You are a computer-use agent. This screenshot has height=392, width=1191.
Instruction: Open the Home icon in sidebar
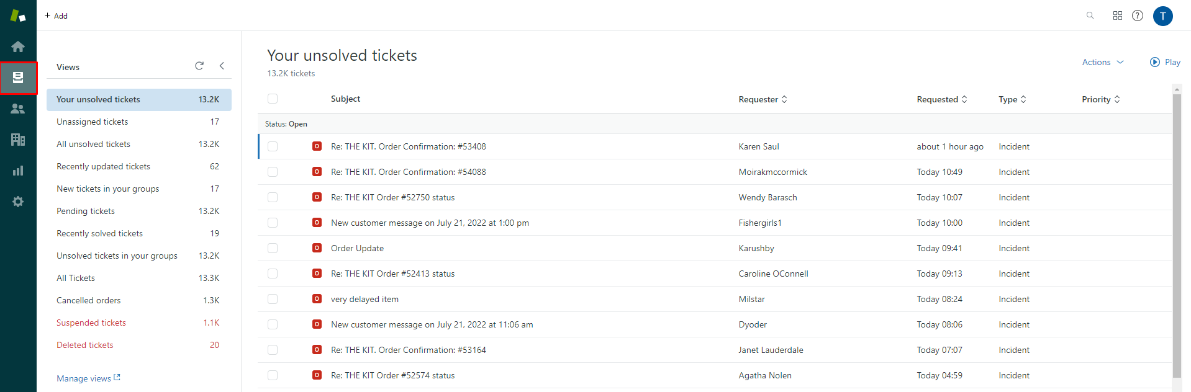point(18,47)
